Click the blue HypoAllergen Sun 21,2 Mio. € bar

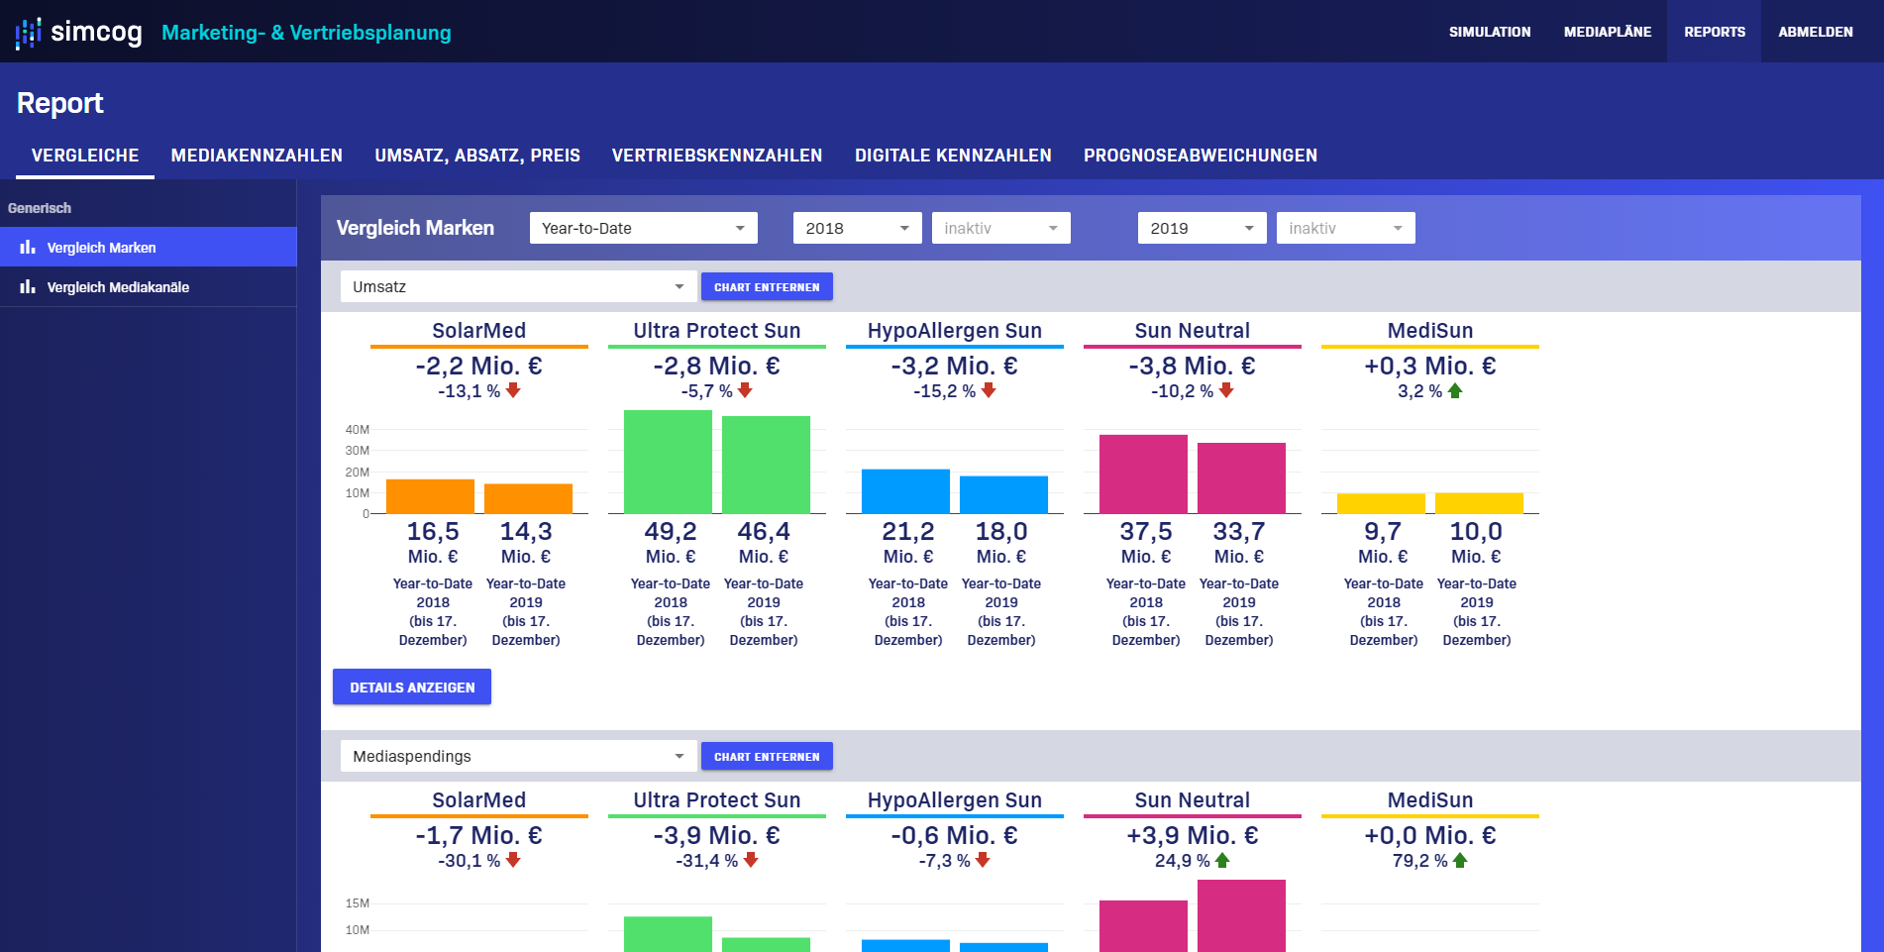click(905, 491)
